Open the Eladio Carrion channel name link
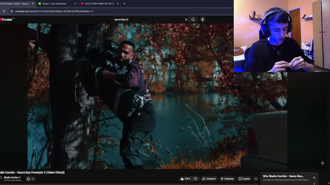 click(x=11, y=177)
